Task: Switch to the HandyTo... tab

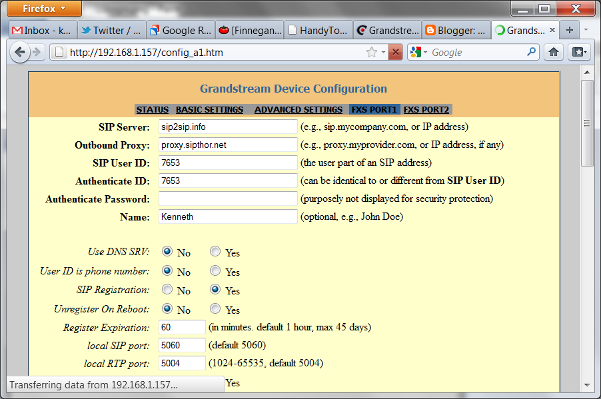Action: pyautogui.click(x=318, y=30)
